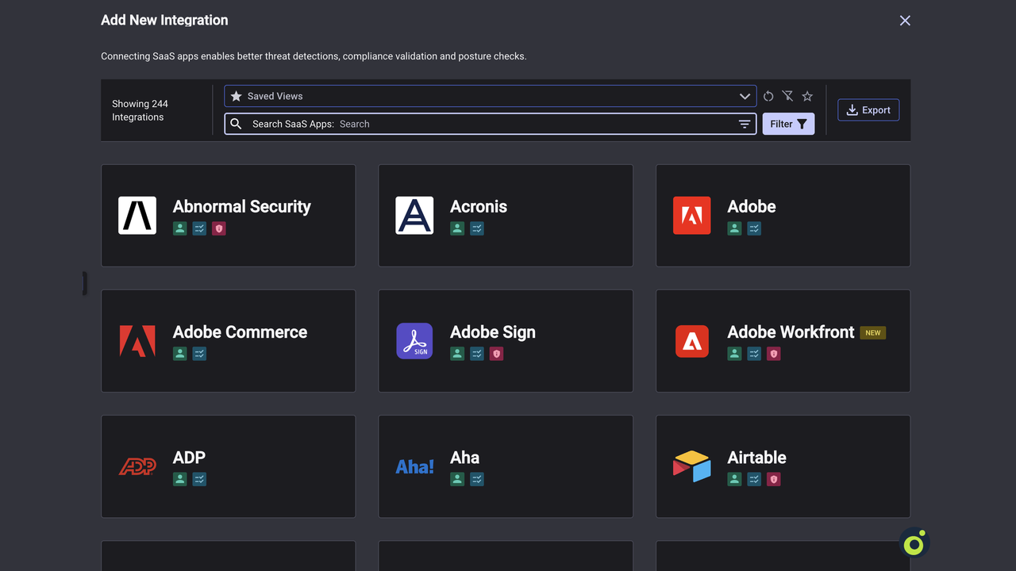This screenshot has width=1016, height=571.
Task: Click the ADP logo icon
Action: point(137,466)
